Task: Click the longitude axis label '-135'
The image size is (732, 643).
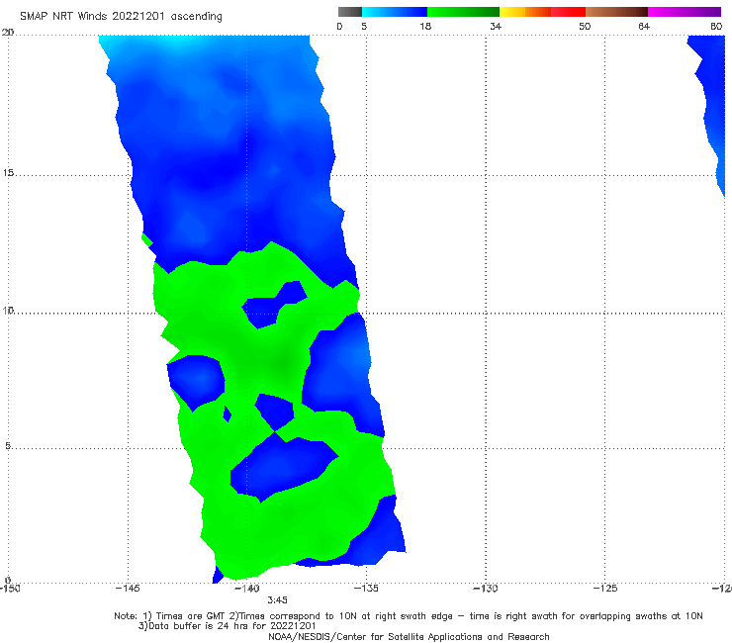Action: [x=366, y=588]
